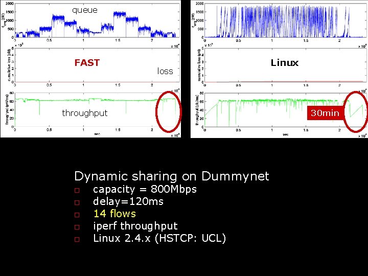Click the bullet square beside 'delay=120ms'
368x276 pixels.
point(77,202)
